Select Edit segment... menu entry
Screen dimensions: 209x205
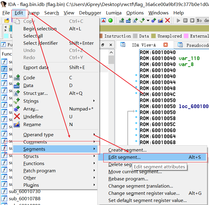click(124, 157)
